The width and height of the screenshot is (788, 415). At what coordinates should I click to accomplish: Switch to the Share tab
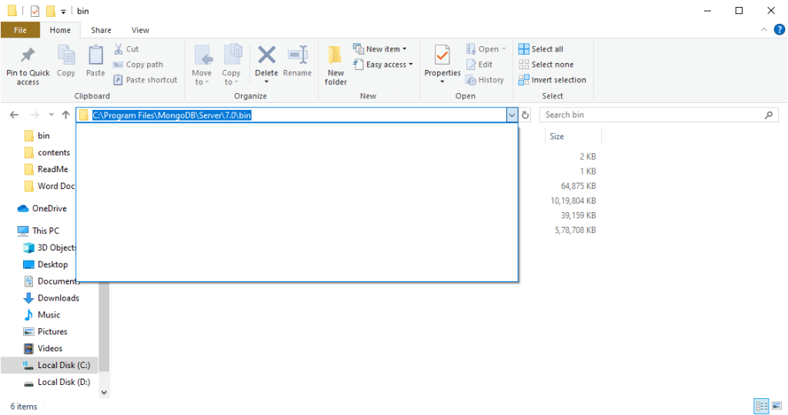101,30
